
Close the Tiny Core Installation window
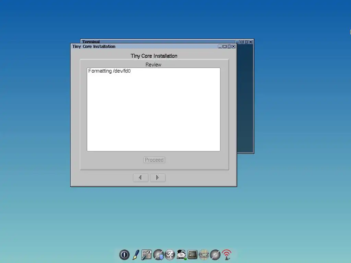coord(233,46)
